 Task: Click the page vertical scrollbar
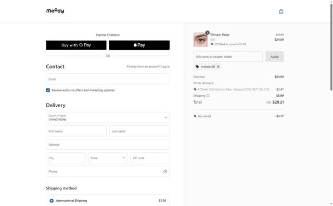coord(331,47)
